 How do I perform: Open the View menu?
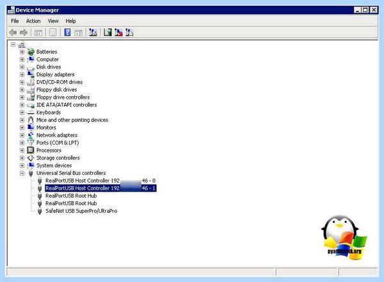click(x=53, y=21)
